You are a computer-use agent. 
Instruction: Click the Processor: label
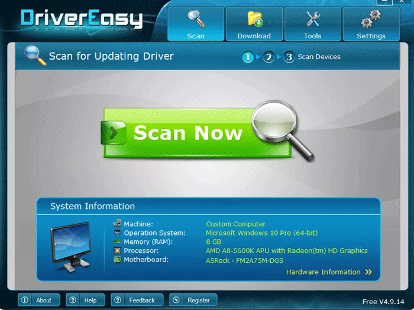[141, 251]
